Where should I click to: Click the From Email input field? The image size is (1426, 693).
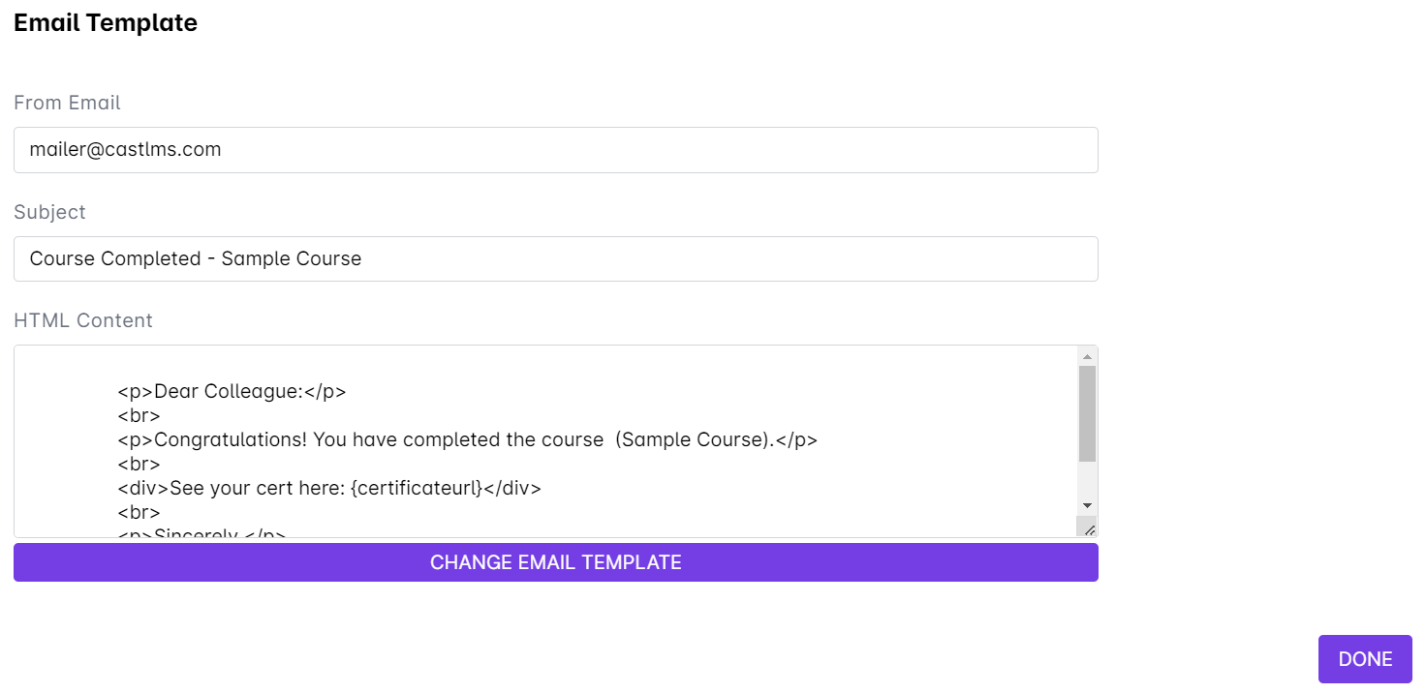tap(555, 150)
